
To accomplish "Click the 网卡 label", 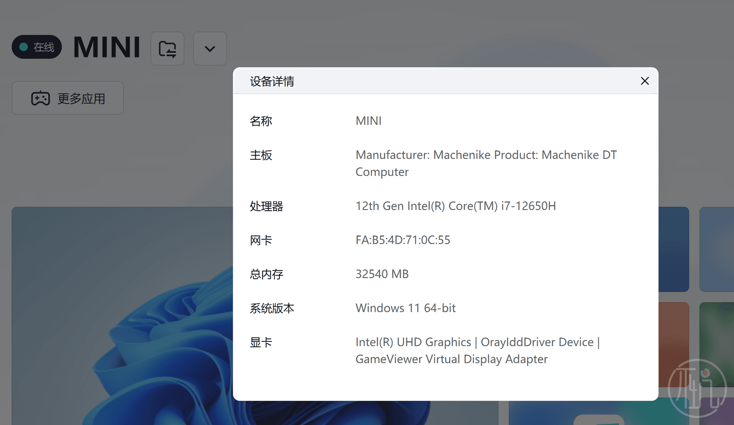I will pos(261,240).
